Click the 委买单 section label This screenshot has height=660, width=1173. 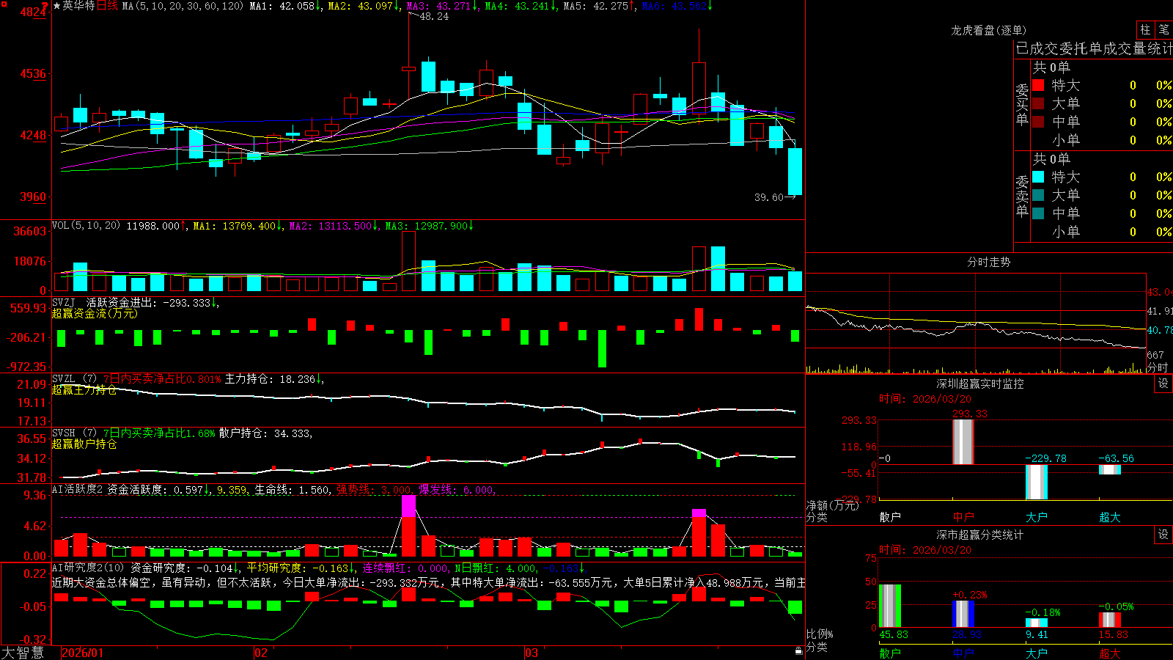(x=1022, y=105)
